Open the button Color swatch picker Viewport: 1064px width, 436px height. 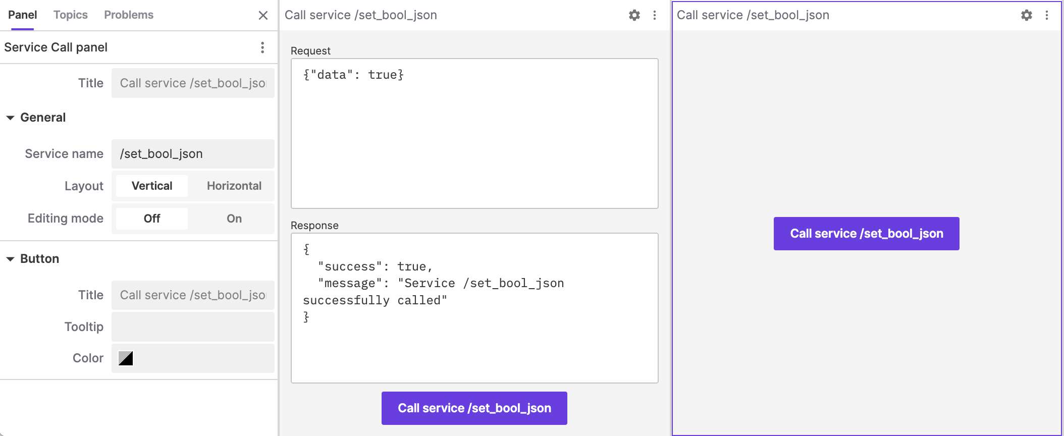coord(126,358)
